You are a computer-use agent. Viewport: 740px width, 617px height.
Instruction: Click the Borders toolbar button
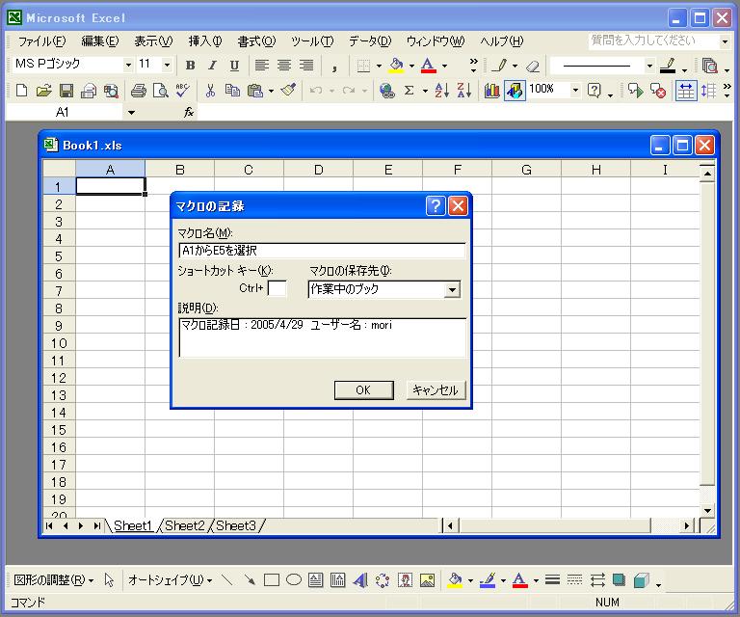tap(363, 66)
